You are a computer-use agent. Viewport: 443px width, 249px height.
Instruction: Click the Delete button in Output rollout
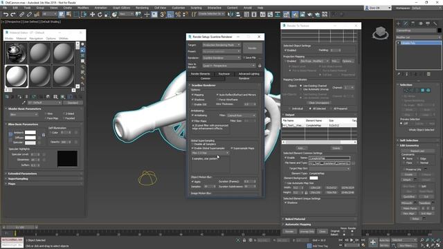pyautogui.click(x=336, y=148)
